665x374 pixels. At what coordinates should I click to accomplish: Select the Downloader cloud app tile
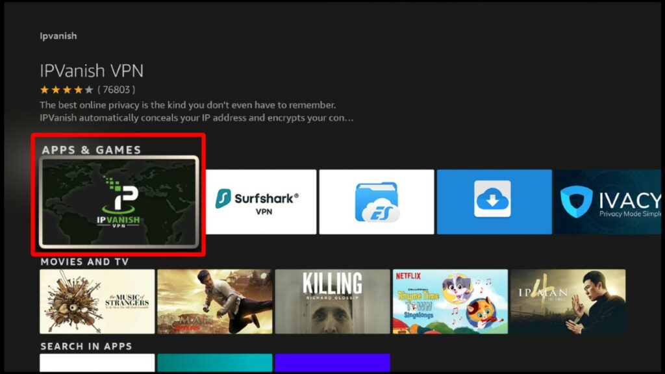494,202
